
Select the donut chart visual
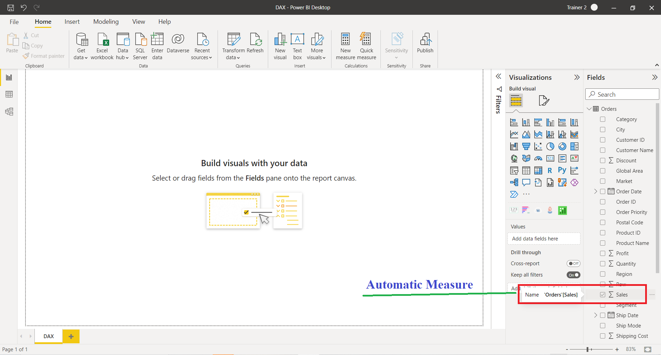[562, 147]
